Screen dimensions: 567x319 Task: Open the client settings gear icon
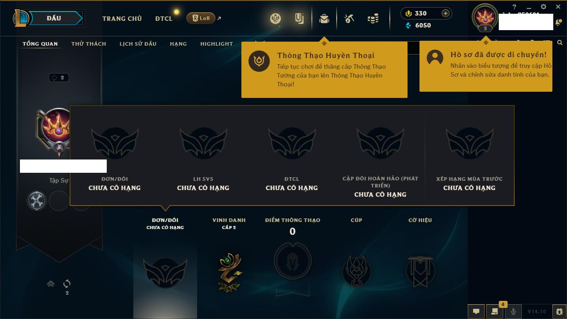pos(544,7)
